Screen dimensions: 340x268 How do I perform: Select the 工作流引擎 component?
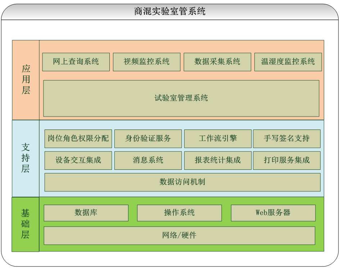point(218,138)
